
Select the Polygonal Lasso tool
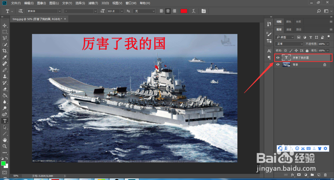(x=4, y=38)
